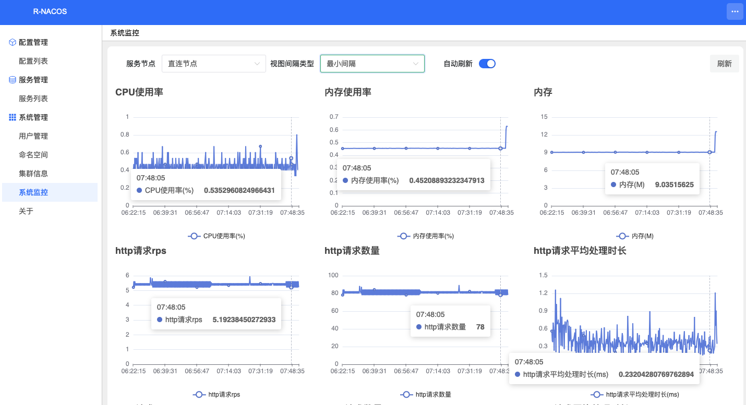Click the 内存使用率(%) legend marker icon
Screen dimensions: 746x405
click(x=404, y=236)
